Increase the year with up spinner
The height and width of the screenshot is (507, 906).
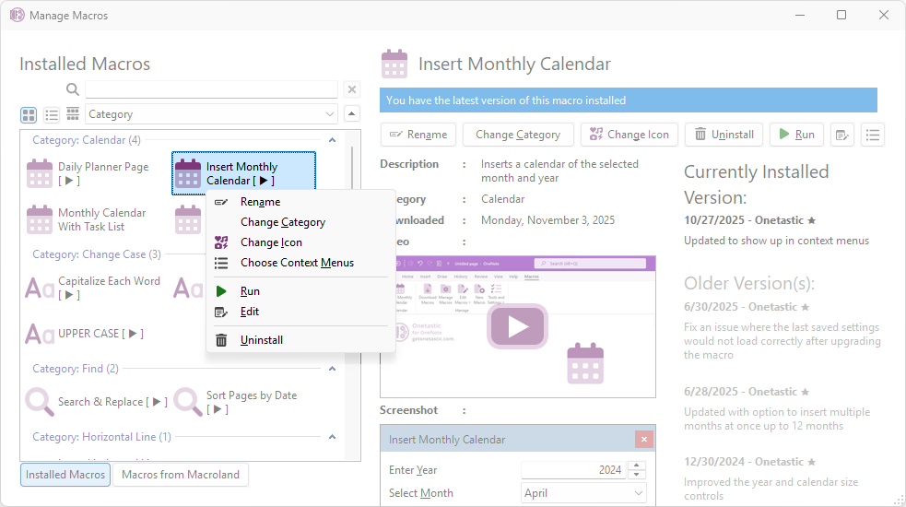click(x=637, y=466)
